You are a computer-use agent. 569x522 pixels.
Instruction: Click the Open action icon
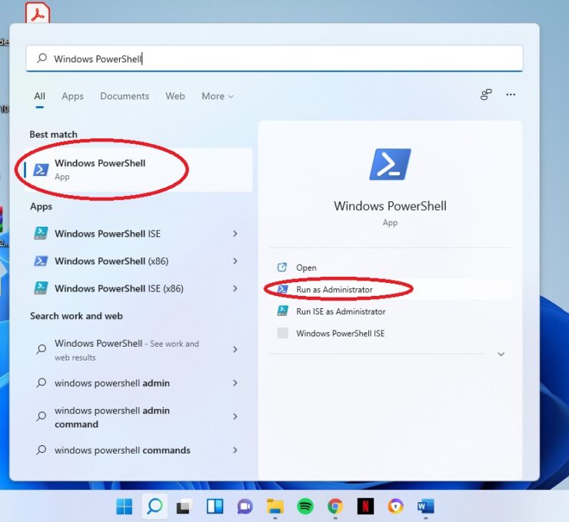click(282, 268)
